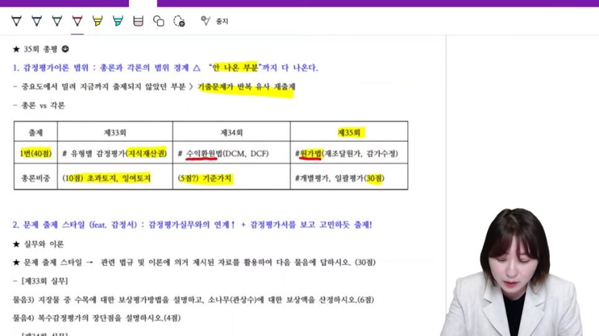Click the table header cell '출제'
Screen dimensions: 599x336
point(35,132)
